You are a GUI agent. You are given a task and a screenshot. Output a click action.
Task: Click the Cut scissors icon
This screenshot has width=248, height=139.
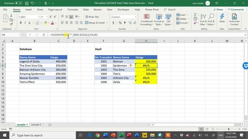pos(11,15)
